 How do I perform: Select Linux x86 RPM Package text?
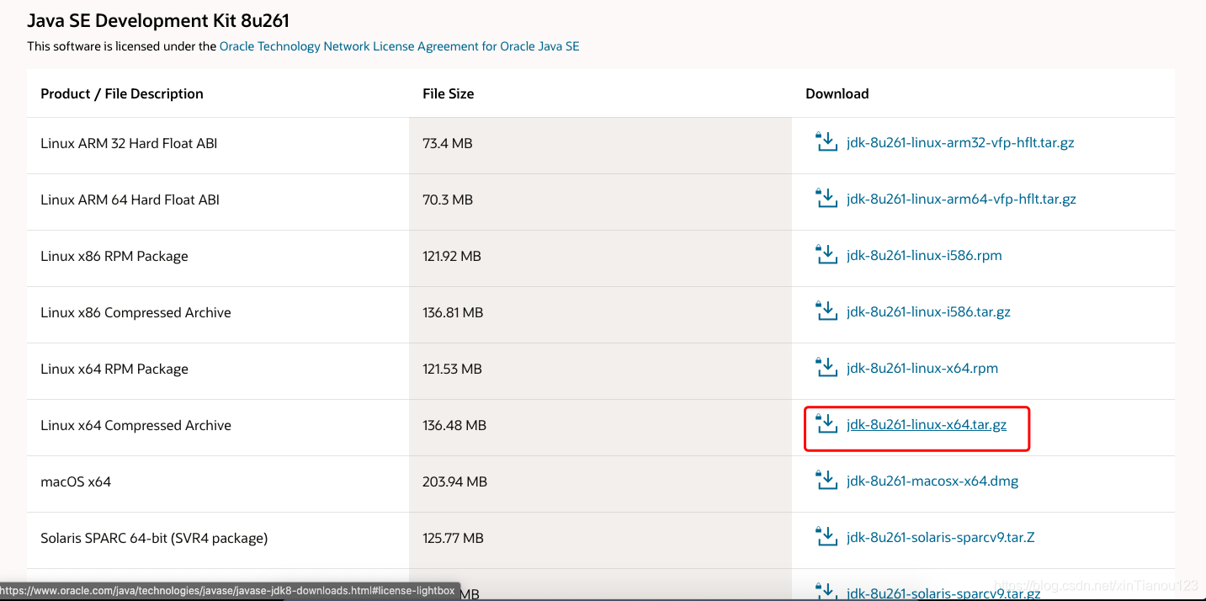click(x=114, y=256)
